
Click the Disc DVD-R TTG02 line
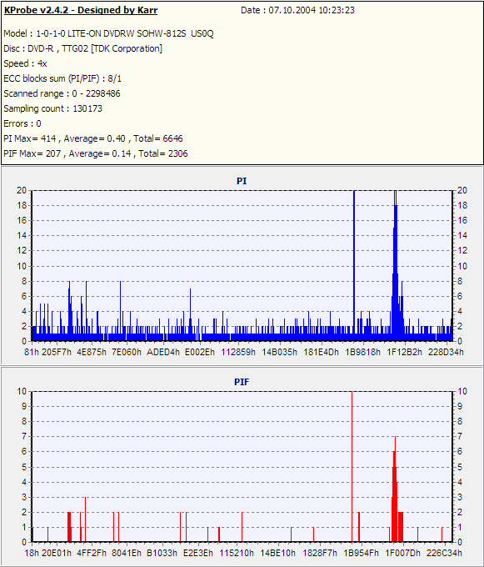tap(82, 48)
